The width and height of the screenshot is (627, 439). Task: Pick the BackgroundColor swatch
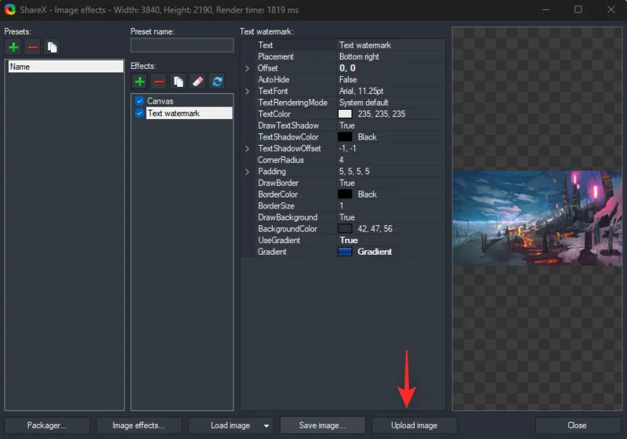(x=345, y=229)
